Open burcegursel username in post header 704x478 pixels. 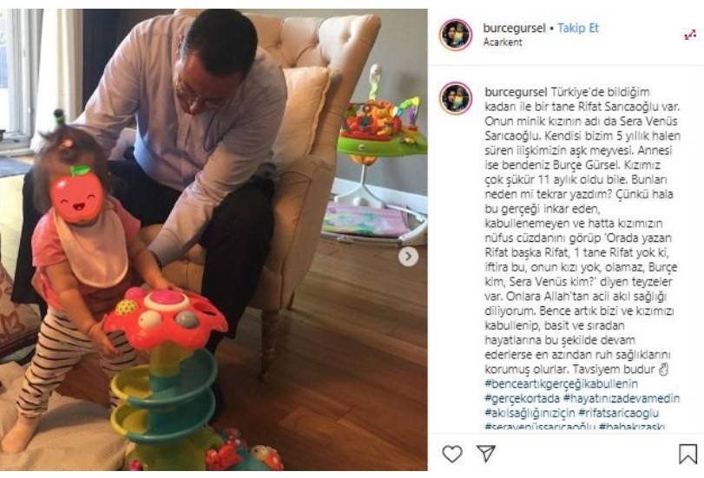click(514, 29)
